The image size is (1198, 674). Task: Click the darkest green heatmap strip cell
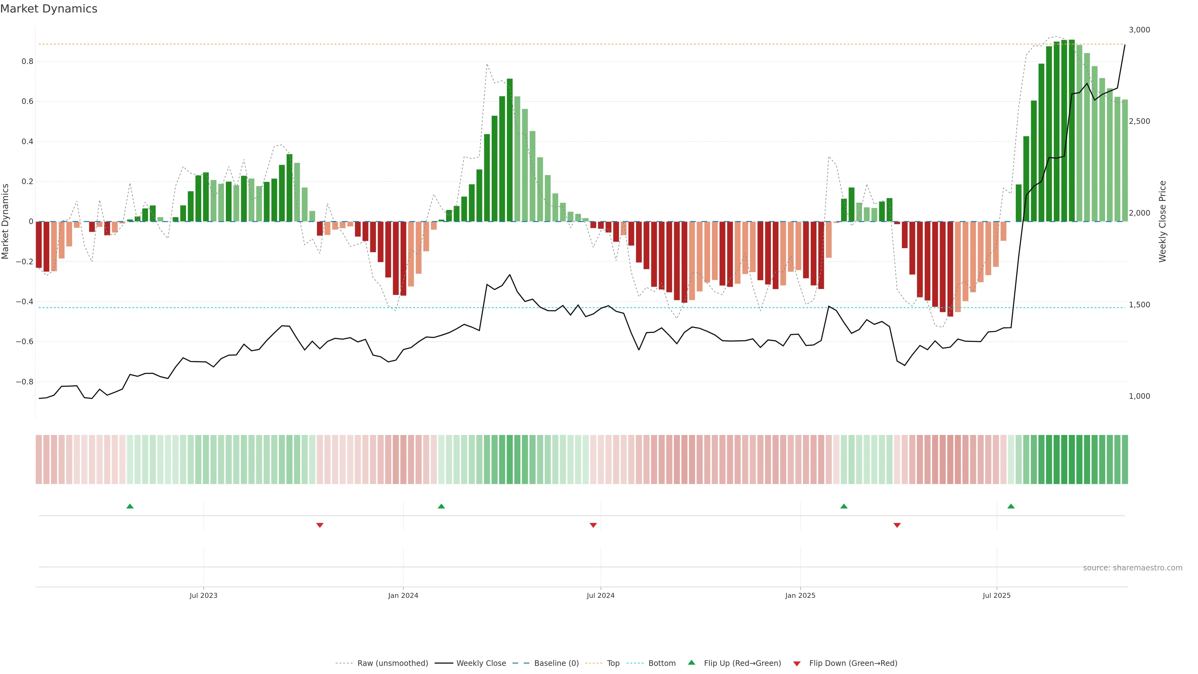pos(1072,459)
